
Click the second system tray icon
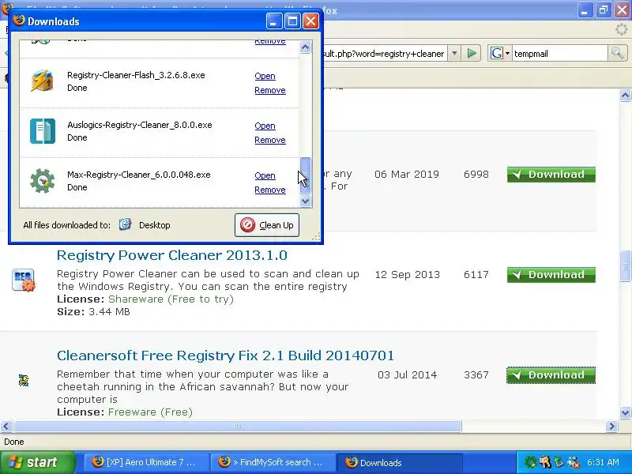(545, 462)
